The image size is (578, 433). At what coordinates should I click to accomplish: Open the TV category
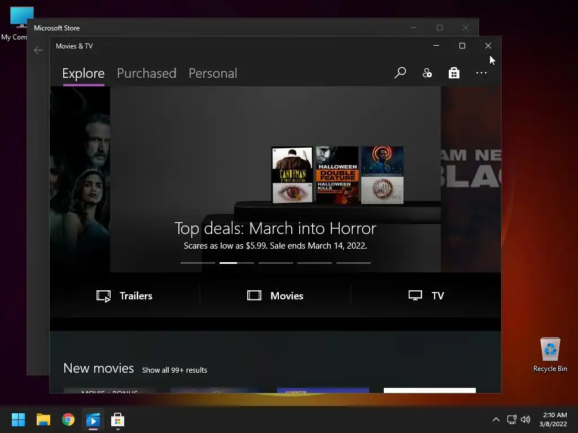[x=426, y=295]
